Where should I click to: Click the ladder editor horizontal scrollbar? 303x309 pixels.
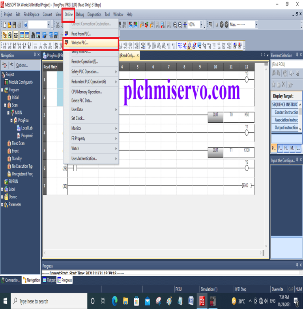(x=153, y=253)
